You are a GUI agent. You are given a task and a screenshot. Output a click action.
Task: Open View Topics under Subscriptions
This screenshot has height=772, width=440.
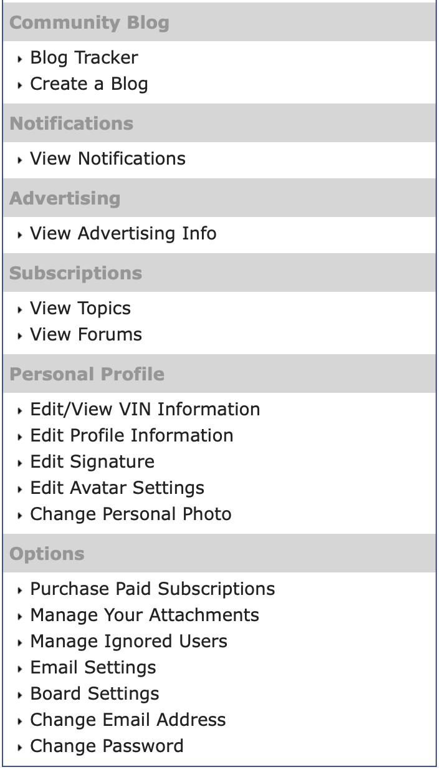(80, 309)
